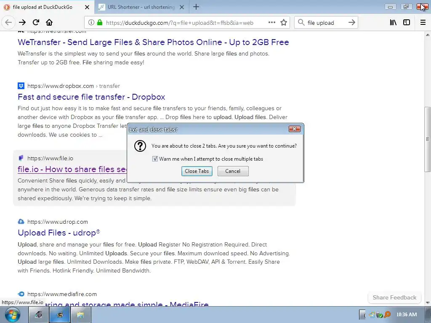
Task: Toggle the sidebar view icon
Action: (407, 23)
